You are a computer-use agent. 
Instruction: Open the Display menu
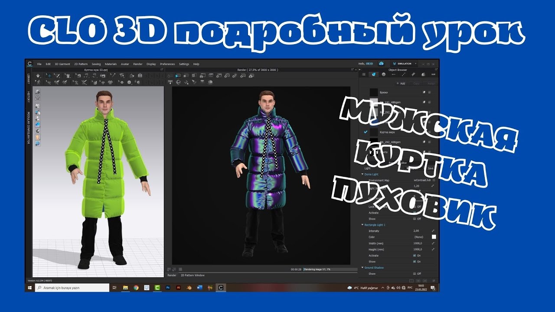click(x=151, y=64)
